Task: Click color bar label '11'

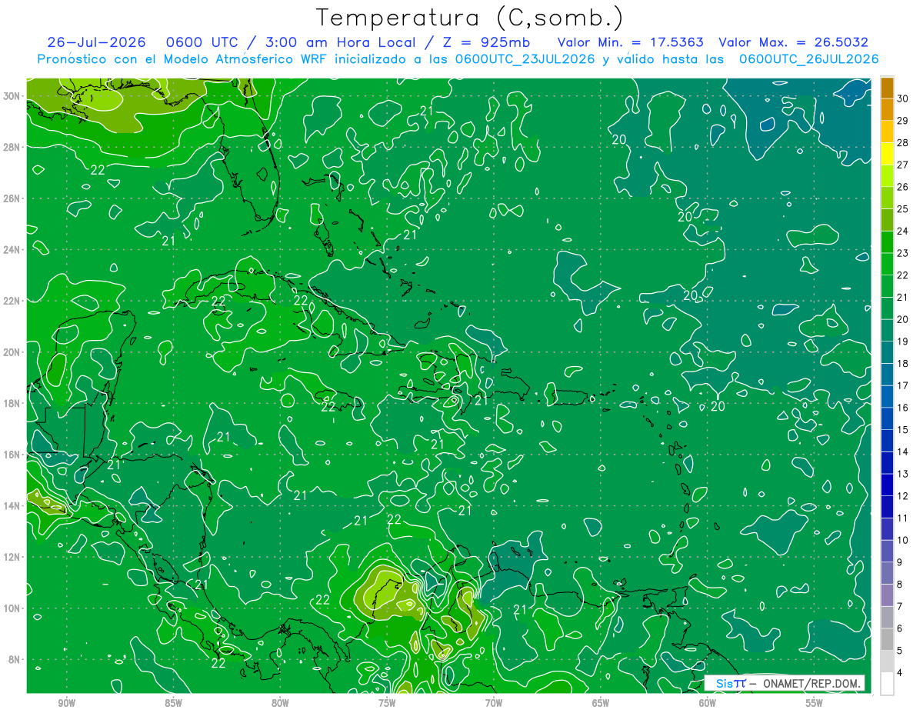Action: (x=903, y=518)
